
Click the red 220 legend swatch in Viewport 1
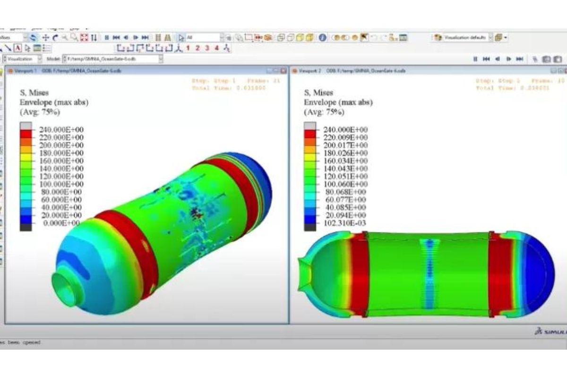tap(25, 134)
